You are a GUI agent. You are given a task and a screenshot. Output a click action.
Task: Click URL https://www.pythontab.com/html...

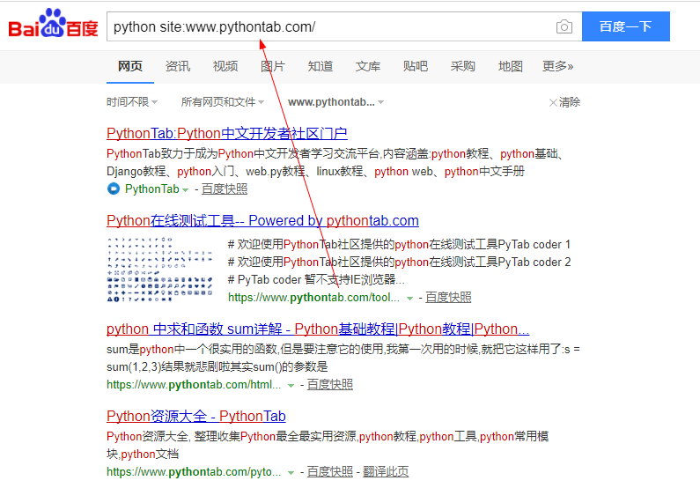[x=194, y=384]
